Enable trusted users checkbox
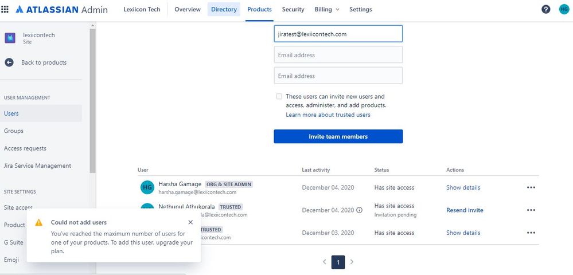This screenshot has width=573, height=275. 279,96
